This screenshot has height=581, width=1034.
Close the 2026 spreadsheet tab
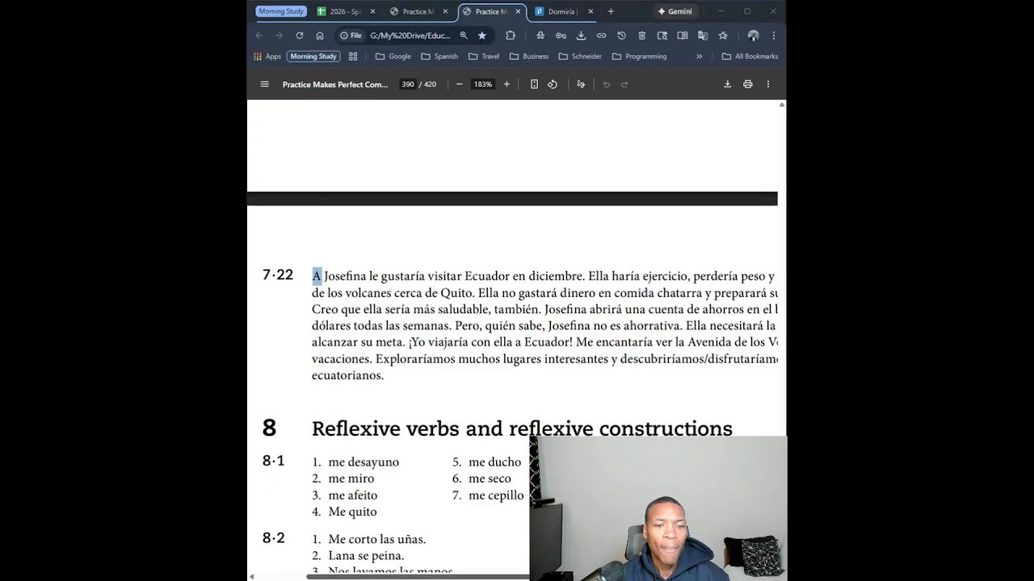click(372, 11)
